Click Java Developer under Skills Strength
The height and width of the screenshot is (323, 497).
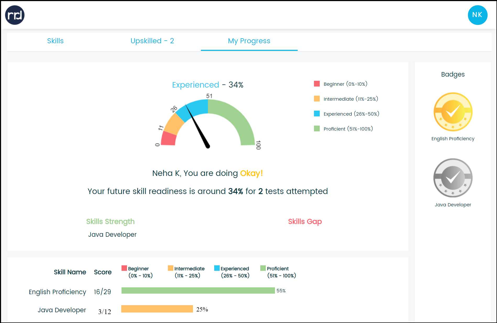click(x=112, y=235)
